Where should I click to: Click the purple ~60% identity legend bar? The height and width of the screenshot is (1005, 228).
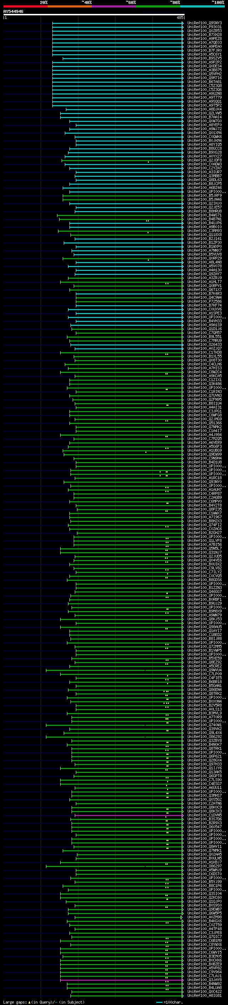pyautogui.click(x=114, y=6)
